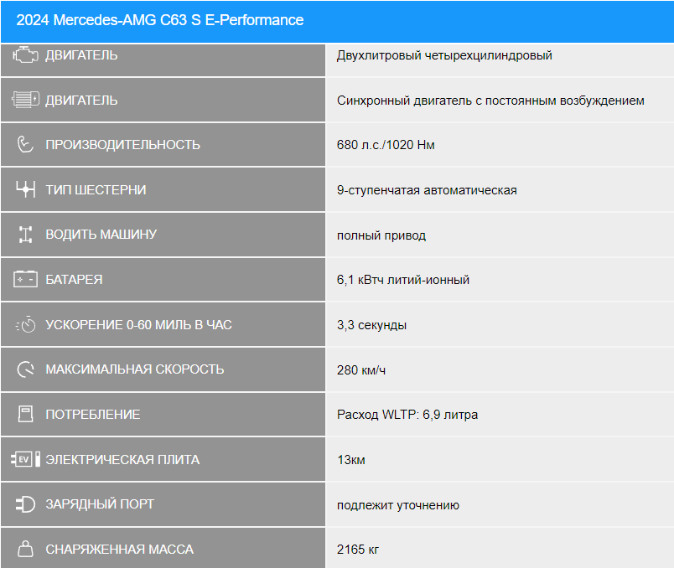Click the electric motor icon
This screenshot has height=568, width=674.
pos(25,100)
